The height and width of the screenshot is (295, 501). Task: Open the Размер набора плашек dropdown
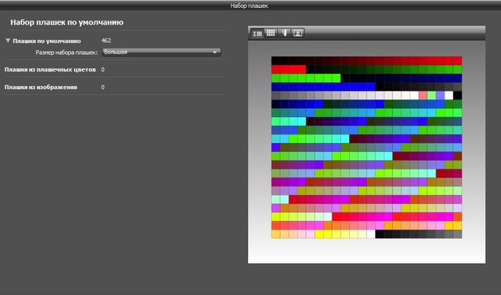[x=161, y=52]
